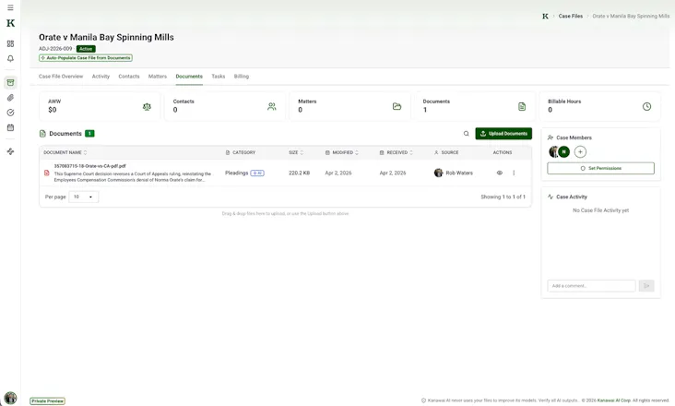Switch to Contacts tab
The image size is (675, 406).
(129, 77)
